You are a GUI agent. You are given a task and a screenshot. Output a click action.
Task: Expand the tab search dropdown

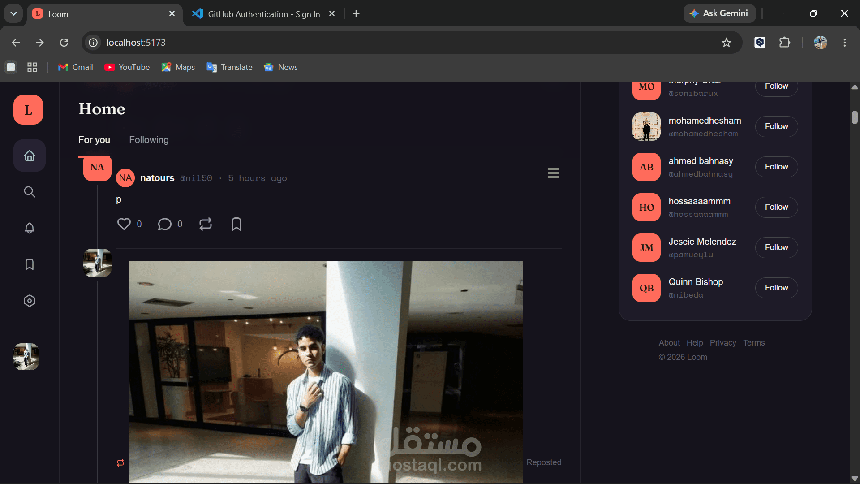click(x=14, y=14)
